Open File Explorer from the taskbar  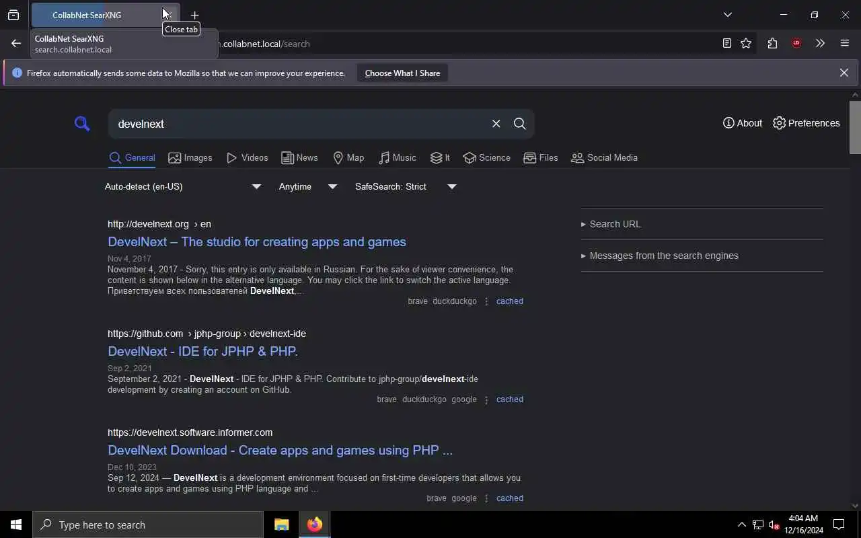[281, 525]
